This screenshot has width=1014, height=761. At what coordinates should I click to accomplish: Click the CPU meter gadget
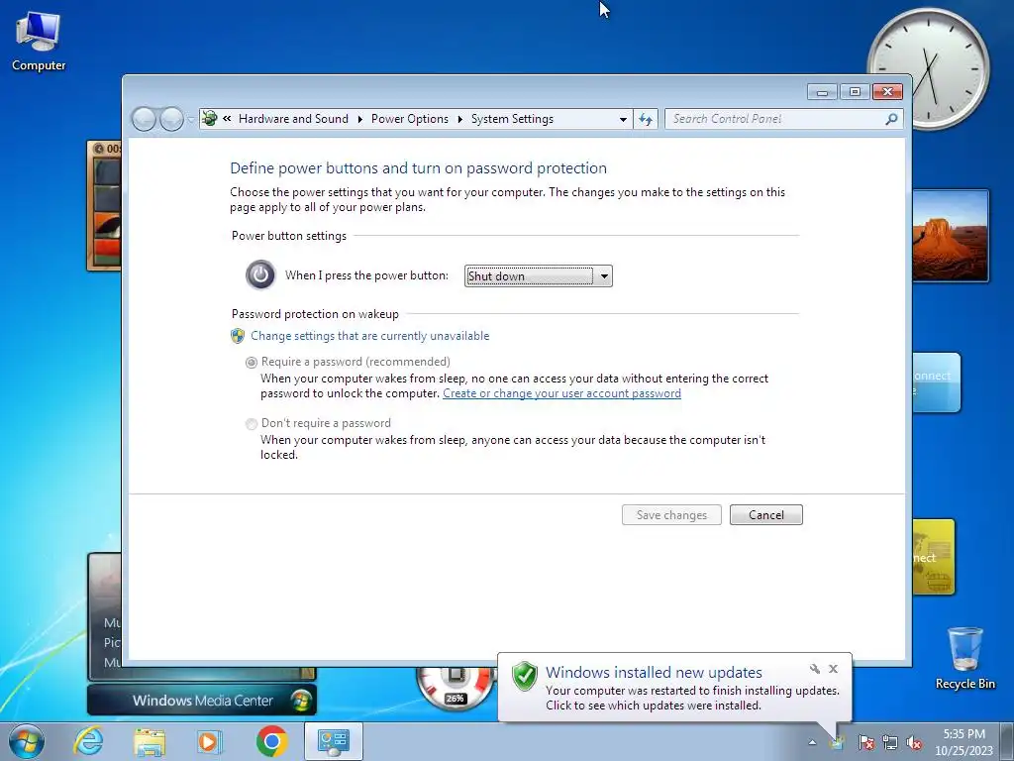click(x=456, y=687)
